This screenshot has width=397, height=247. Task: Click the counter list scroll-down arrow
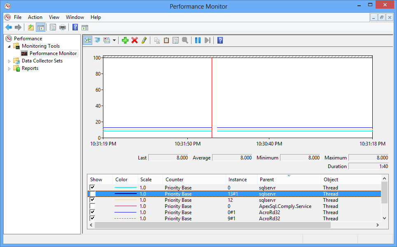click(x=384, y=219)
